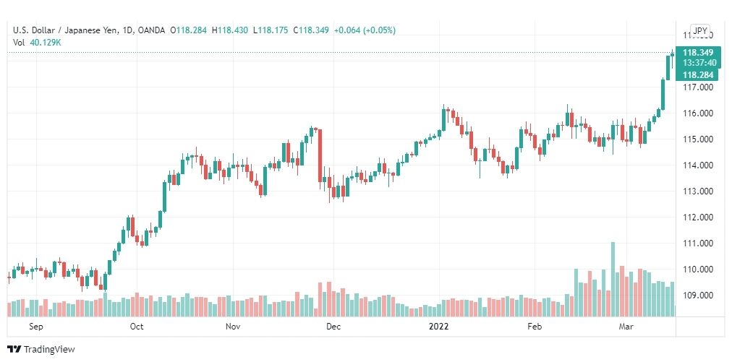Click the TradingView logo icon
The height and width of the screenshot is (362, 732).
(x=14, y=349)
